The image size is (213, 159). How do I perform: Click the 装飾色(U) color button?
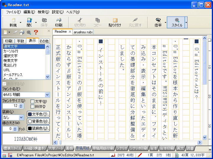(x=38, y=128)
